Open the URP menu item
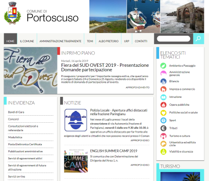The height and width of the screenshot is (181, 209). click(x=127, y=41)
